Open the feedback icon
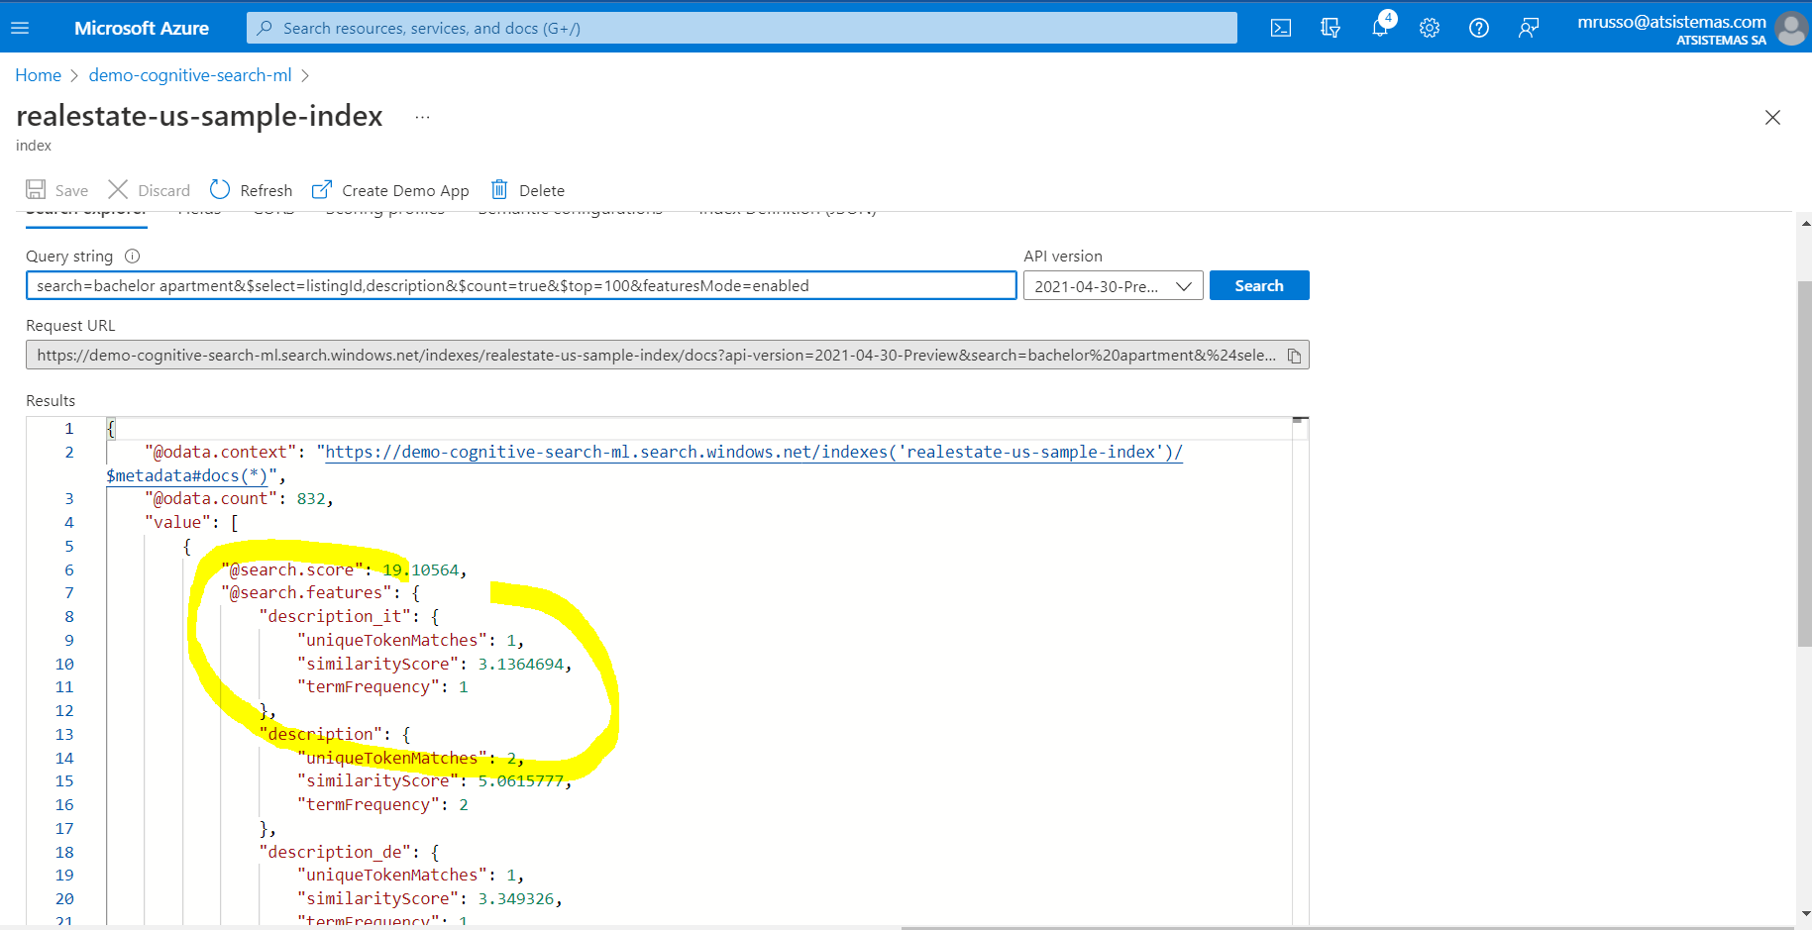 pyautogui.click(x=1529, y=28)
